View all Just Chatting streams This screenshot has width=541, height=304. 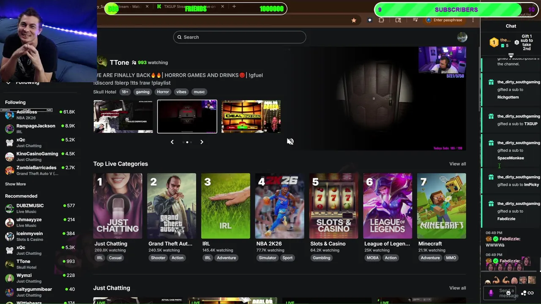click(x=457, y=288)
